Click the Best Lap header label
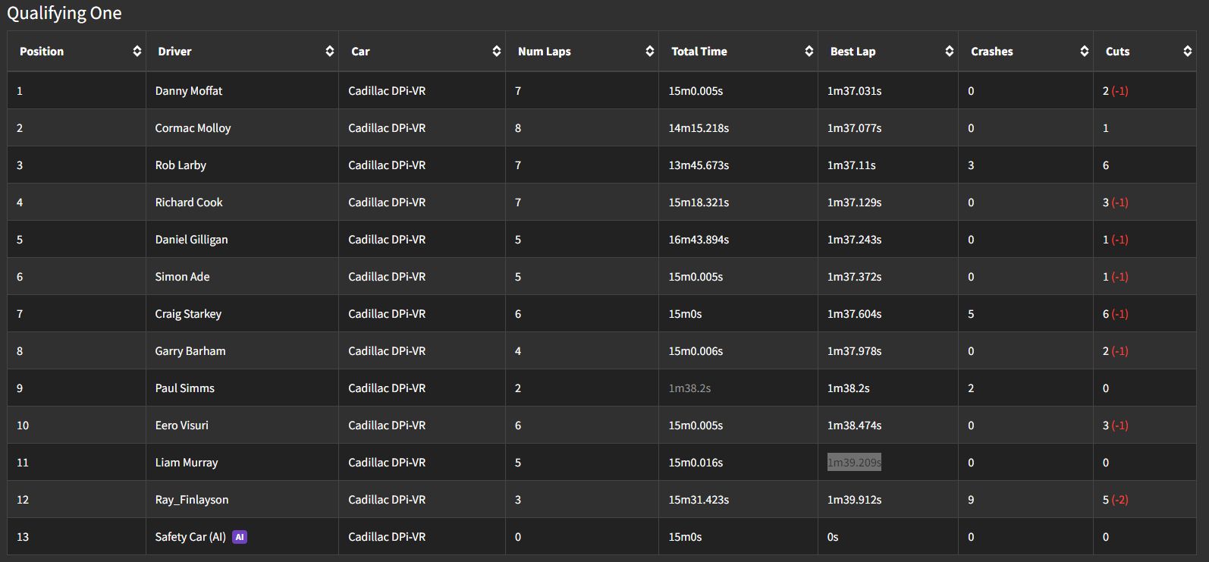Image resolution: width=1209 pixels, height=562 pixels. [x=853, y=52]
